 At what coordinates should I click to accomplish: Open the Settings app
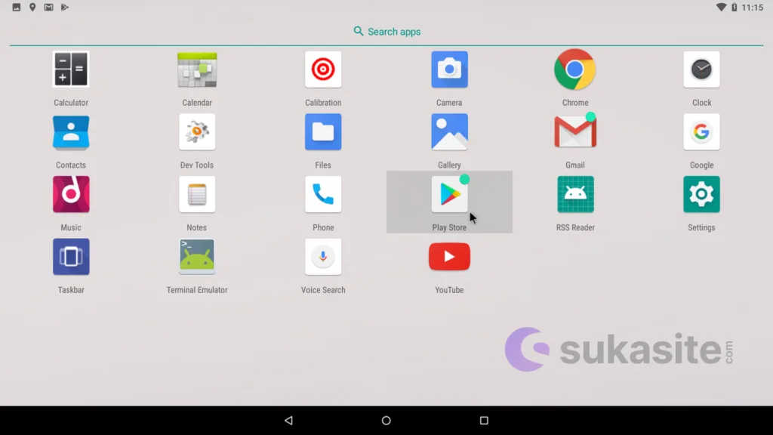[x=701, y=194]
